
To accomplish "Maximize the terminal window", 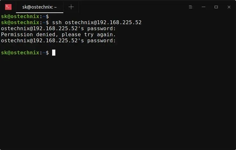I will pos(216,7).
